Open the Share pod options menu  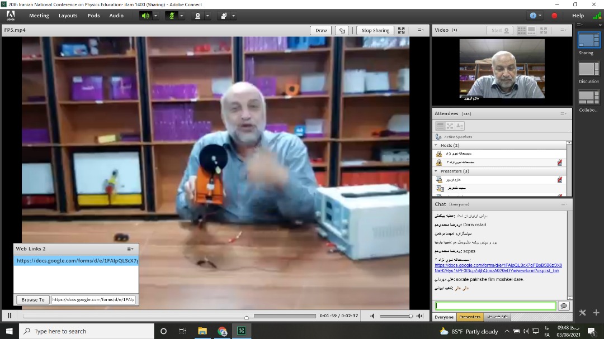419,30
